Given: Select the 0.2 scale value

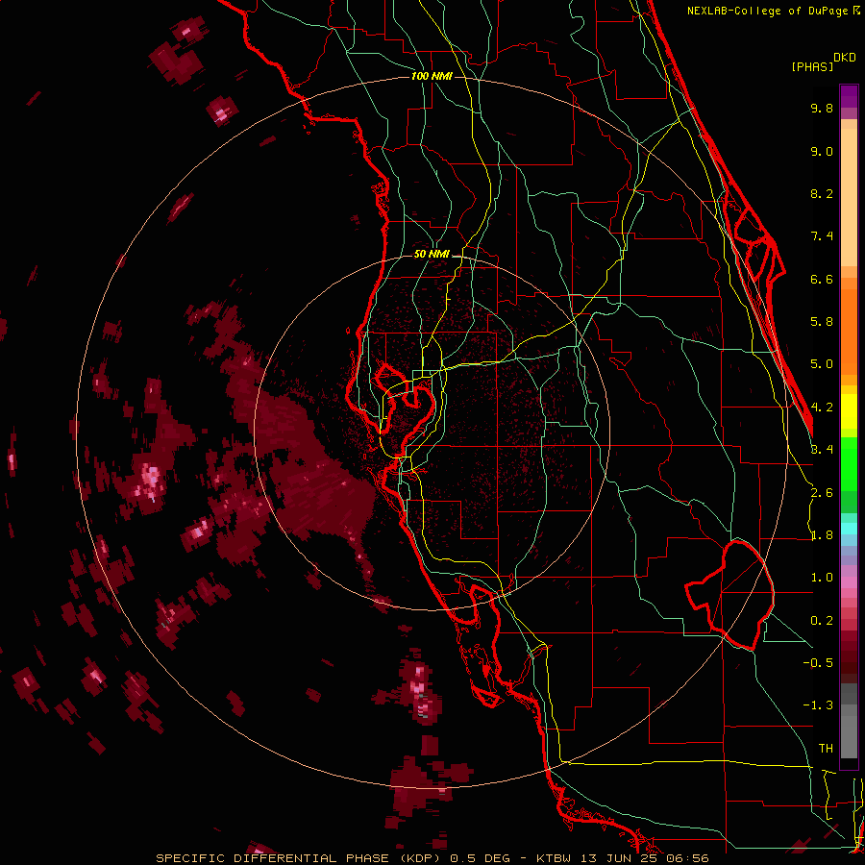Looking at the screenshot, I should 822,621.
